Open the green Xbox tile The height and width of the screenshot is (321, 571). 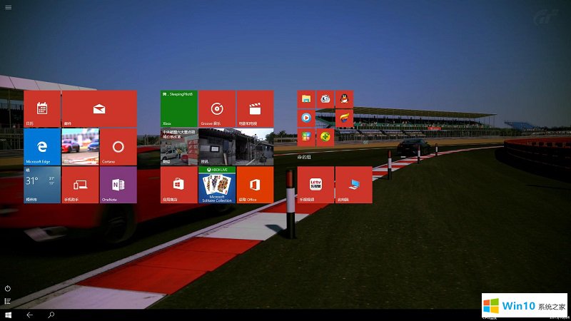179,108
